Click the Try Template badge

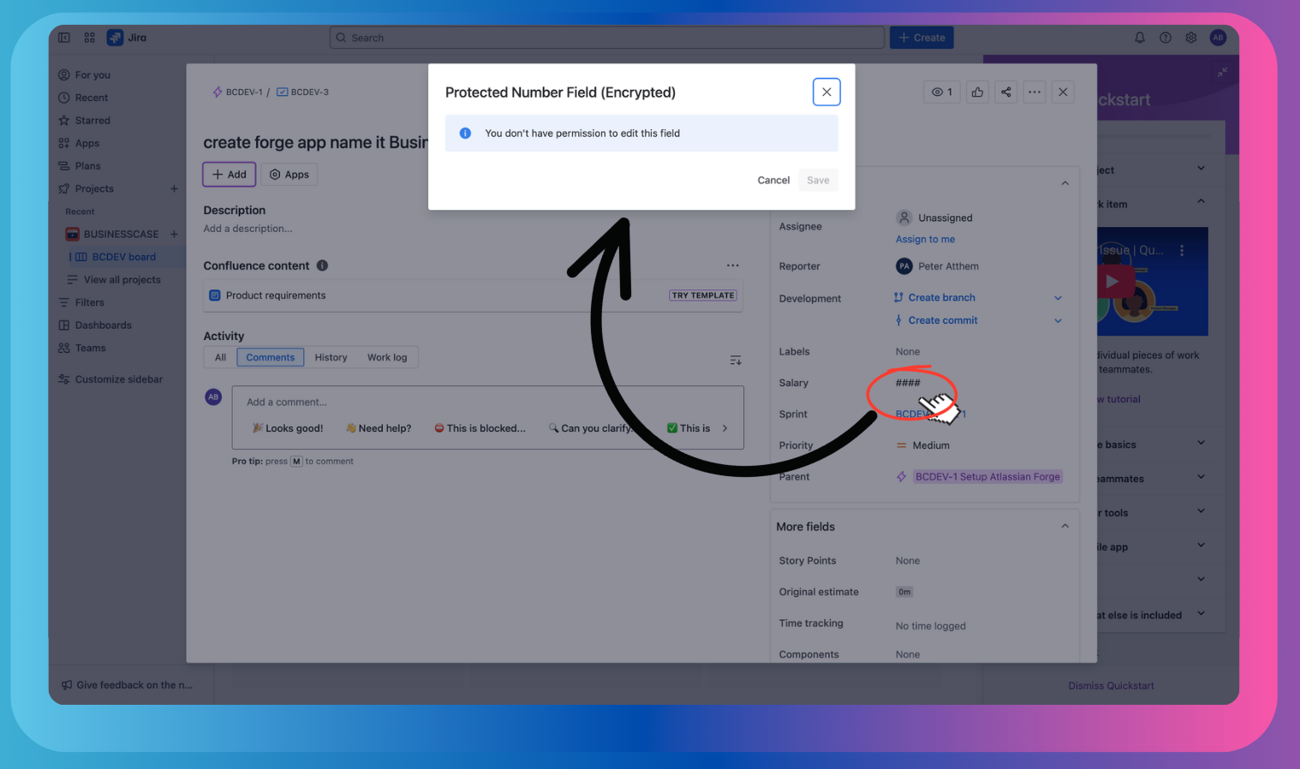tap(703, 295)
